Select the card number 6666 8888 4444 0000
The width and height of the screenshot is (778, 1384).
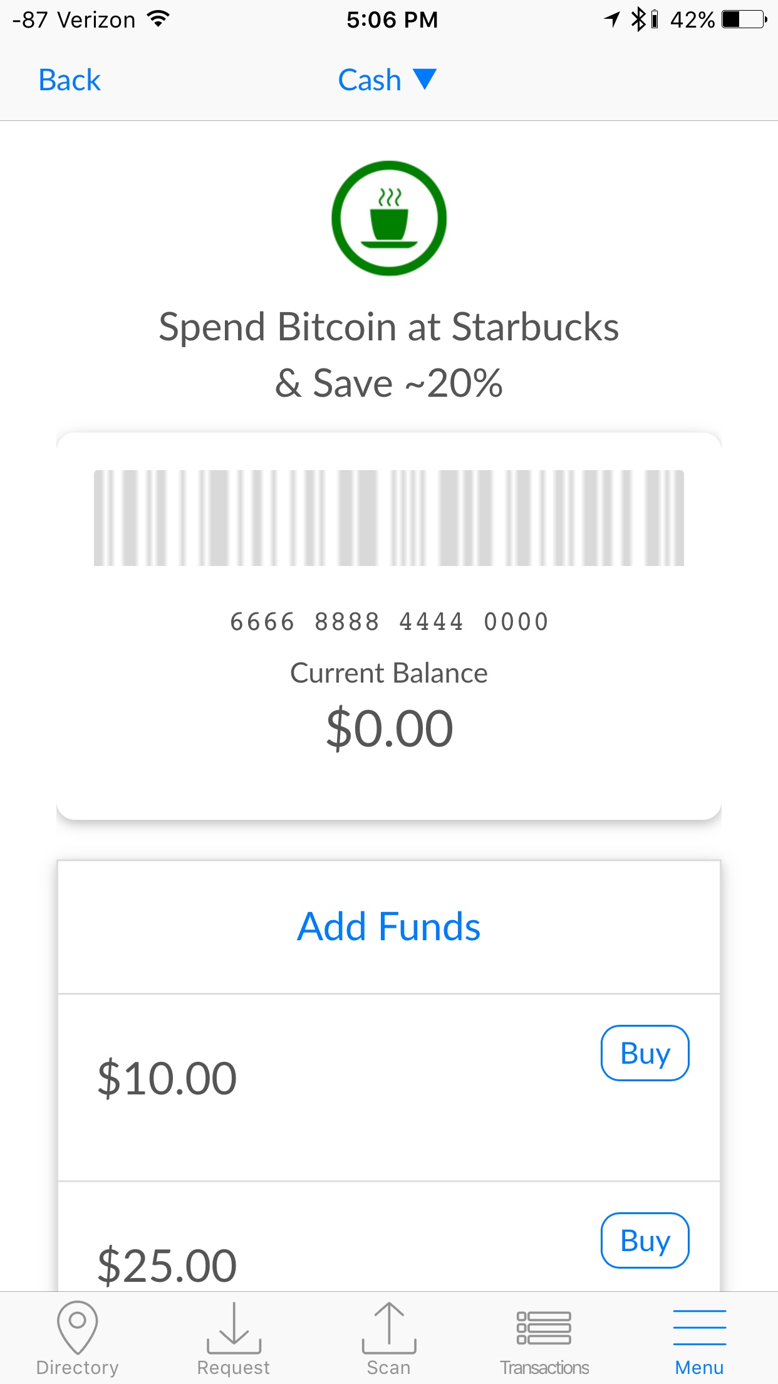click(389, 622)
